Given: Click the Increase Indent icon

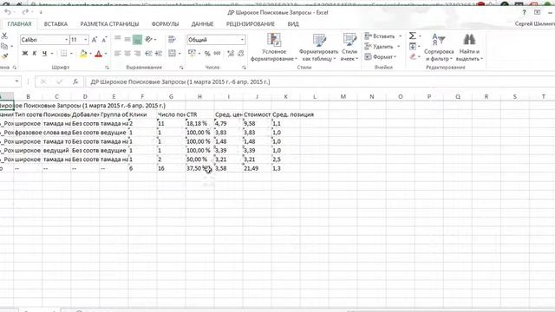Looking at the screenshot, I should pos(159,54).
